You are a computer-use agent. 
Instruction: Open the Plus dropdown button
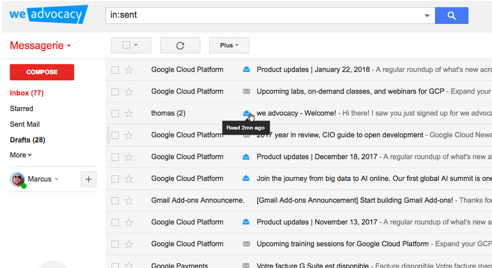click(229, 45)
